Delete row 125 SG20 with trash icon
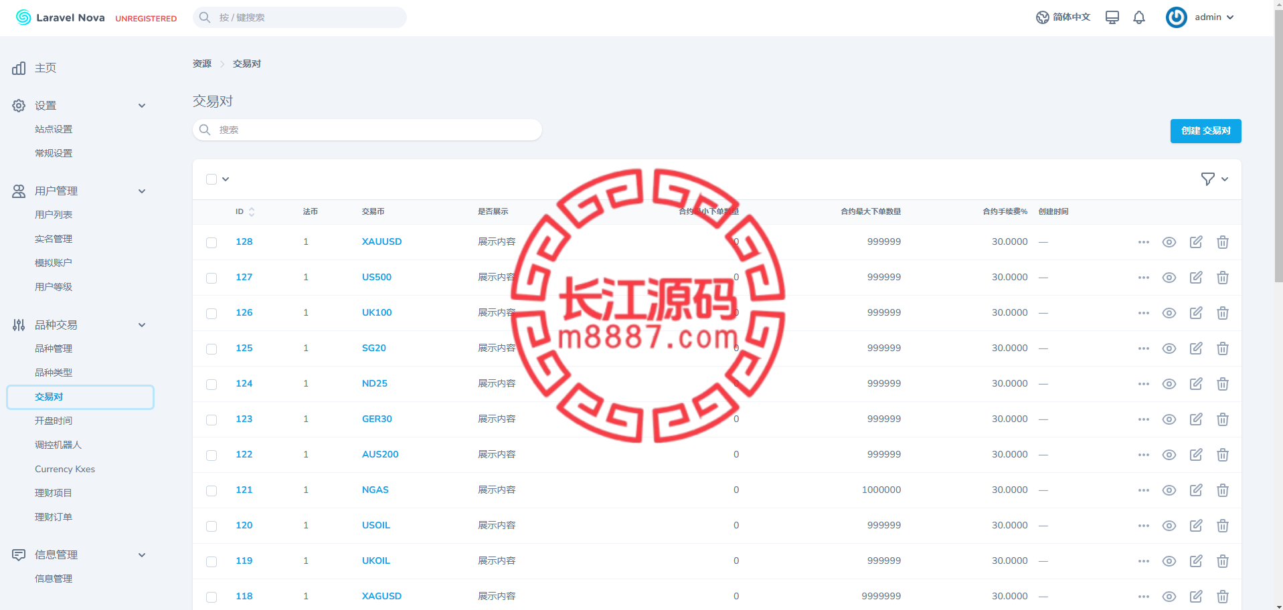 pos(1223,348)
